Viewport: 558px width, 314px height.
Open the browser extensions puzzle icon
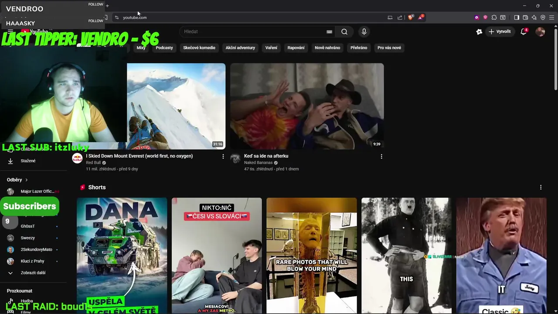point(494,17)
